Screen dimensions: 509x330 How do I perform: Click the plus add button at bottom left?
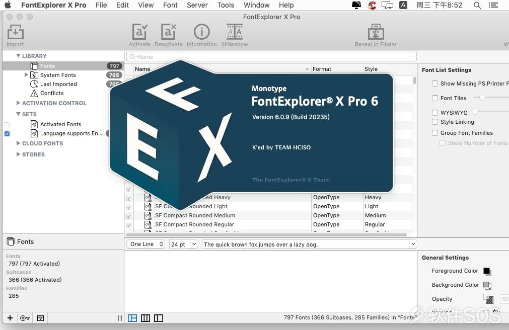[x=10, y=318]
